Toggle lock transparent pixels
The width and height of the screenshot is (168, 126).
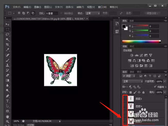tap(130, 92)
